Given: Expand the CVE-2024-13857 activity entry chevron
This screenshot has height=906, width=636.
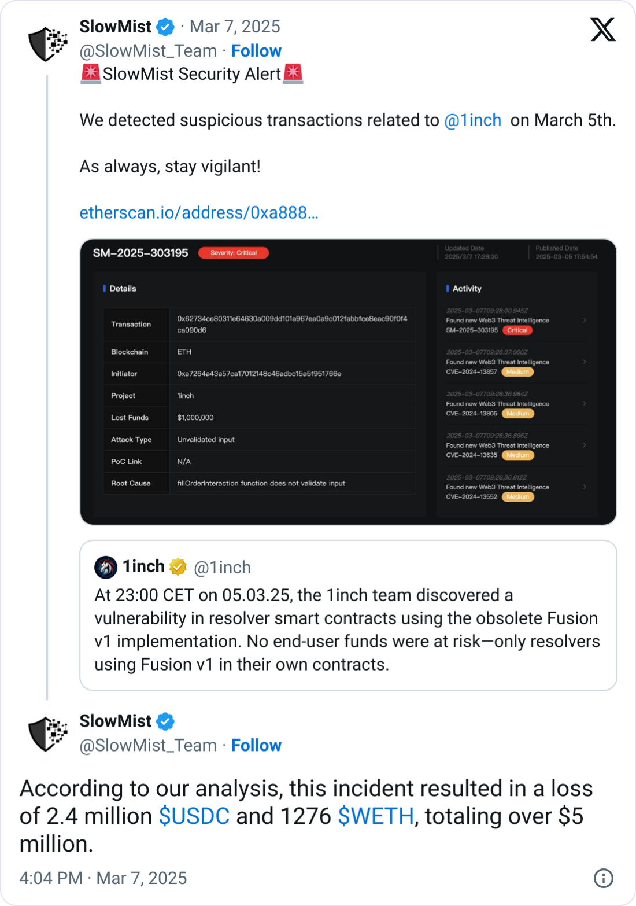Looking at the screenshot, I should [x=585, y=362].
